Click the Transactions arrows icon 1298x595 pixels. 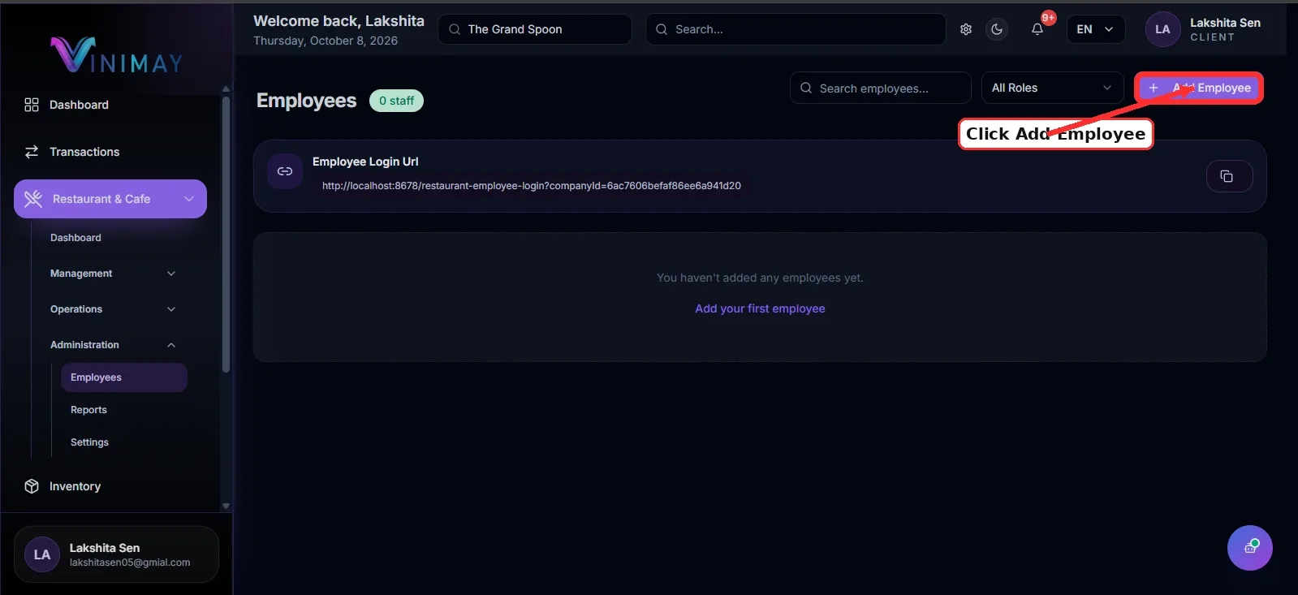[32, 152]
